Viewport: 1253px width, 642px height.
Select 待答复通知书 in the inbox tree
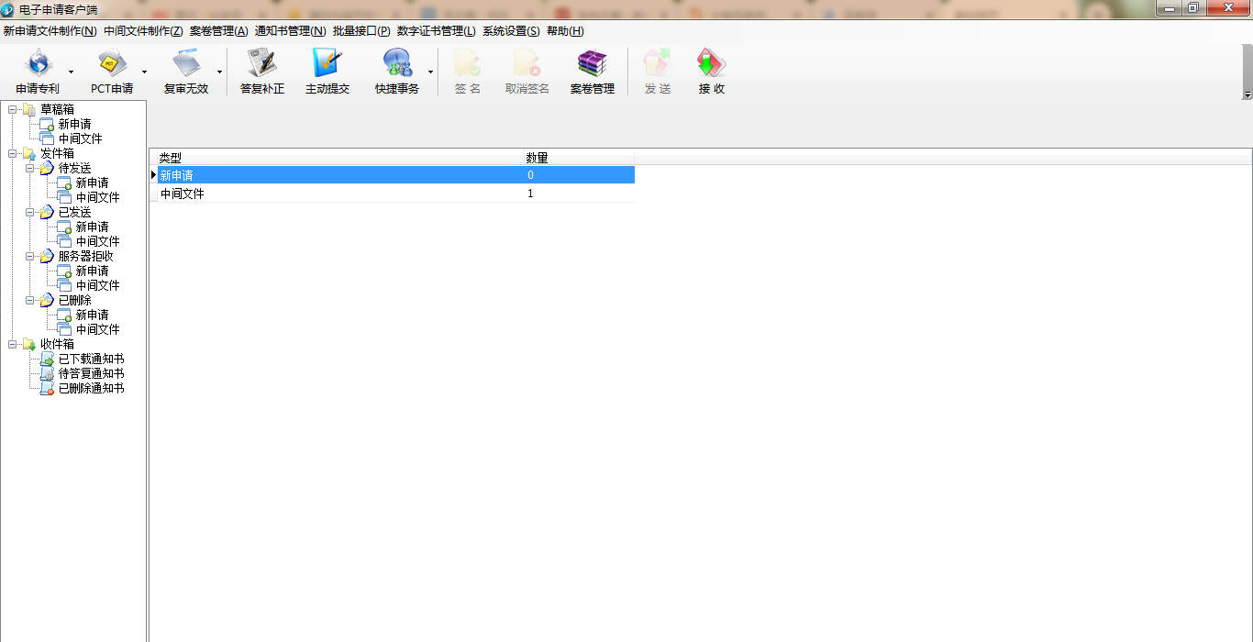tap(91, 374)
